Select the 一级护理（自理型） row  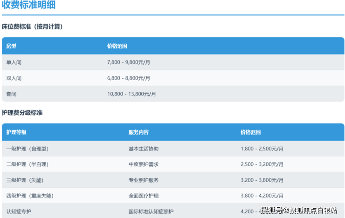(28, 149)
